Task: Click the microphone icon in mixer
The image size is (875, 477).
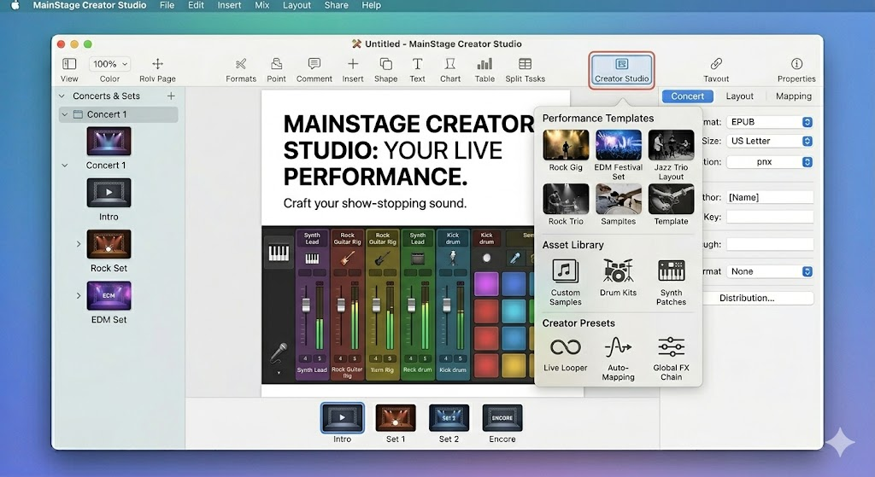Action: (x=279, y=352)
